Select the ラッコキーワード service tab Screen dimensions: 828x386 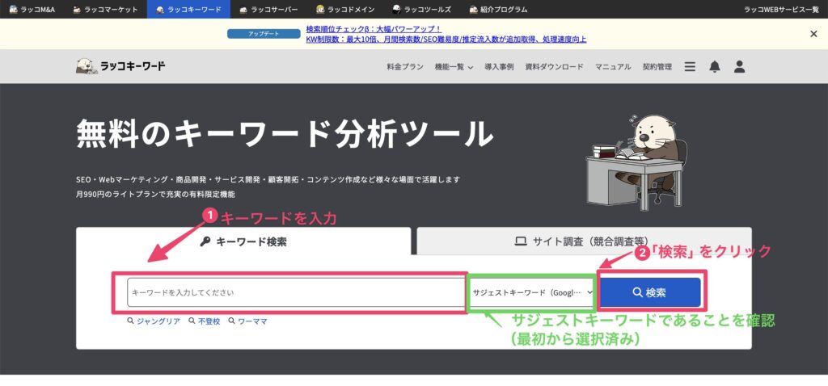tap(188, 9)
